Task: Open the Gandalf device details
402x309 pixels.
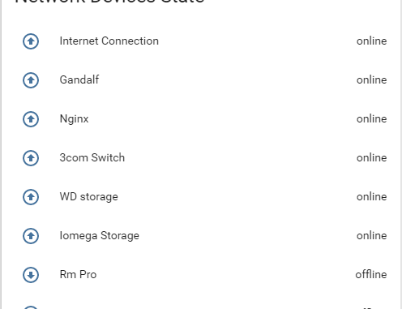Action: [79, 80]
